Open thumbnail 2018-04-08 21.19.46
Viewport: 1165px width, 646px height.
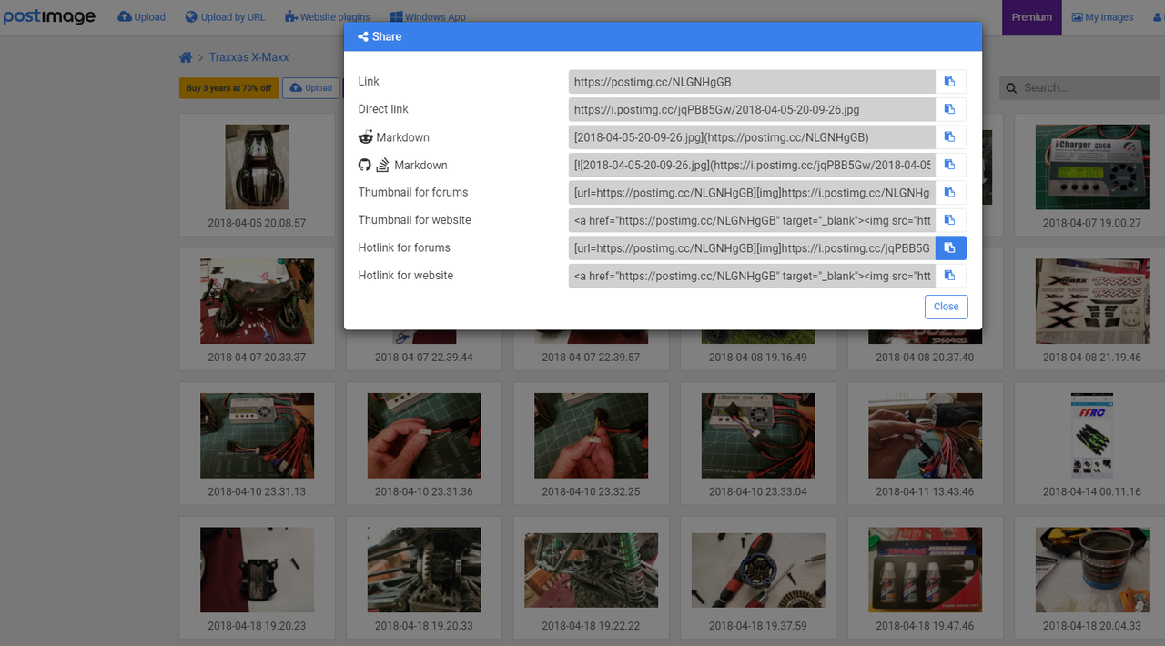coord(1092,301)
